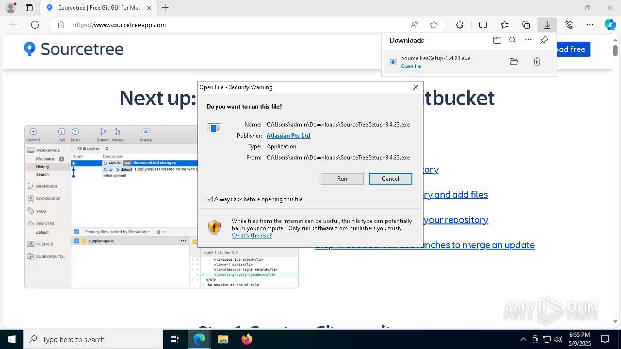Image resolution: width=621 pixels, height=349 pixels.
Task: Open Atlassian Pty Ltd publisher link
Action: click(x=288, y=136)
